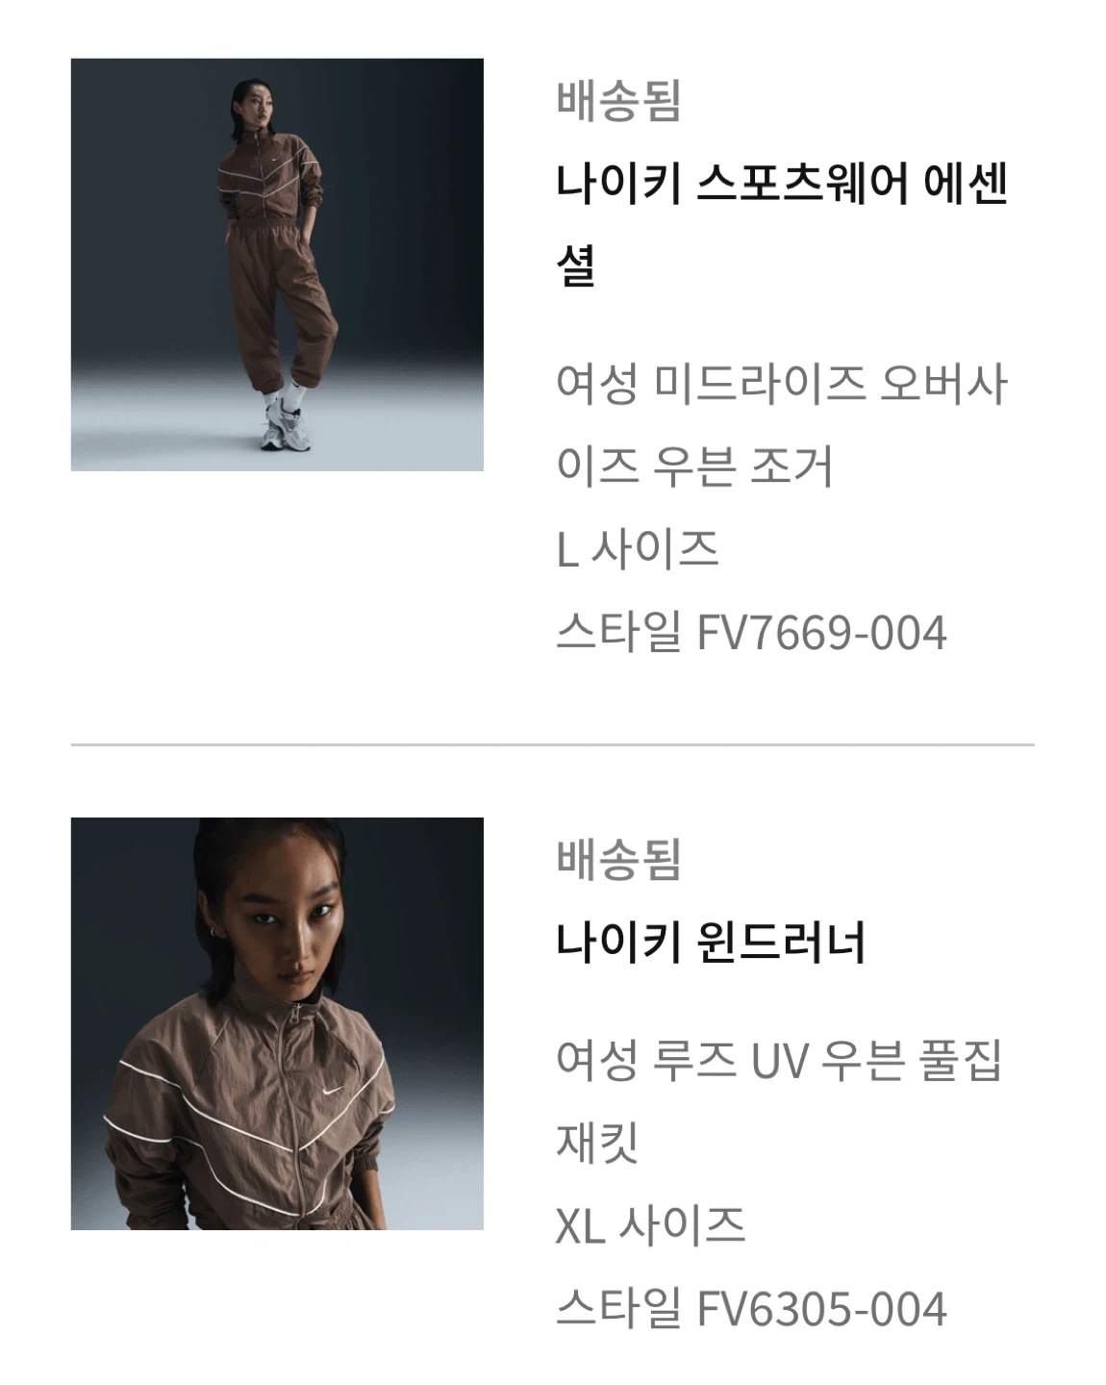
Task: Select style code 스타일 FV7669-004
Action: point(752,634)
